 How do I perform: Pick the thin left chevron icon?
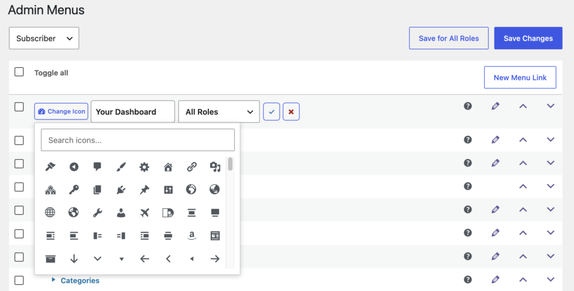[x=168, y=259]
